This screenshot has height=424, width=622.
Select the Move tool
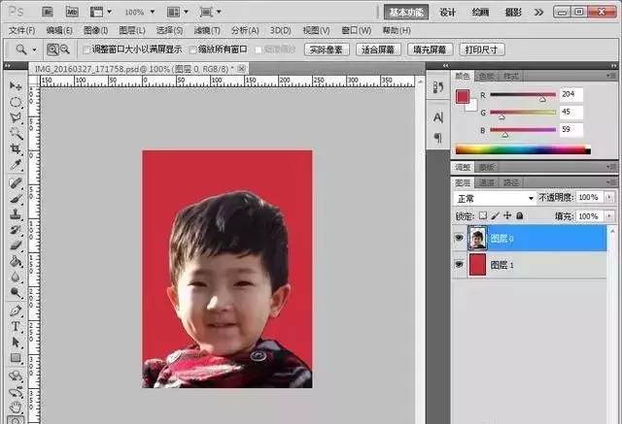click(16, 86)
